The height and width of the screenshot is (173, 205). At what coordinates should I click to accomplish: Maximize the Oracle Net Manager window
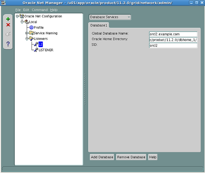tap(197, 3)
